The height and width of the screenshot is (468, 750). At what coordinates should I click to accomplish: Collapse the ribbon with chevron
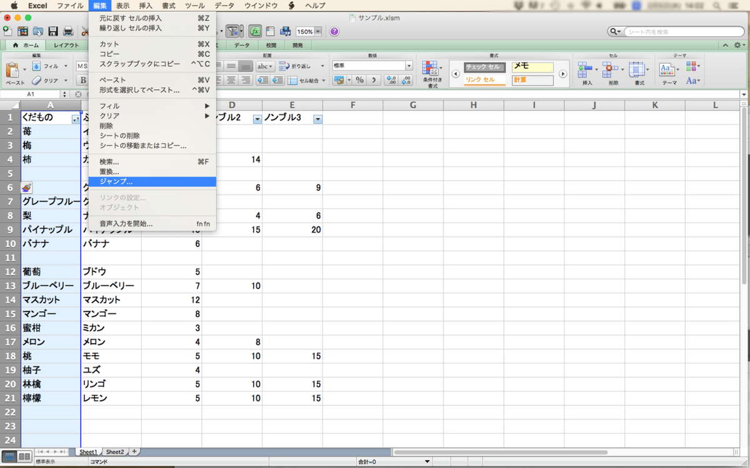(726, 45)
